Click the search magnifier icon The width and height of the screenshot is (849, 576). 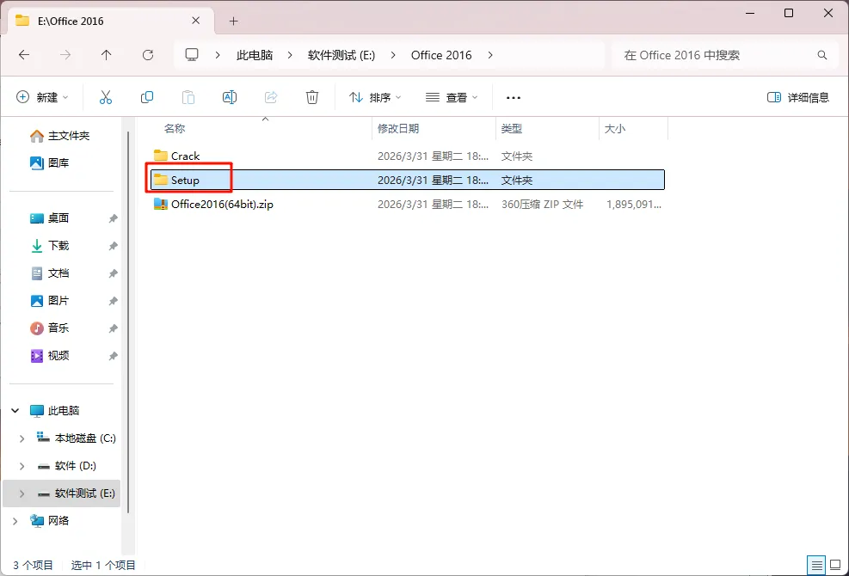pyautogui.click(x=822, y=55)
